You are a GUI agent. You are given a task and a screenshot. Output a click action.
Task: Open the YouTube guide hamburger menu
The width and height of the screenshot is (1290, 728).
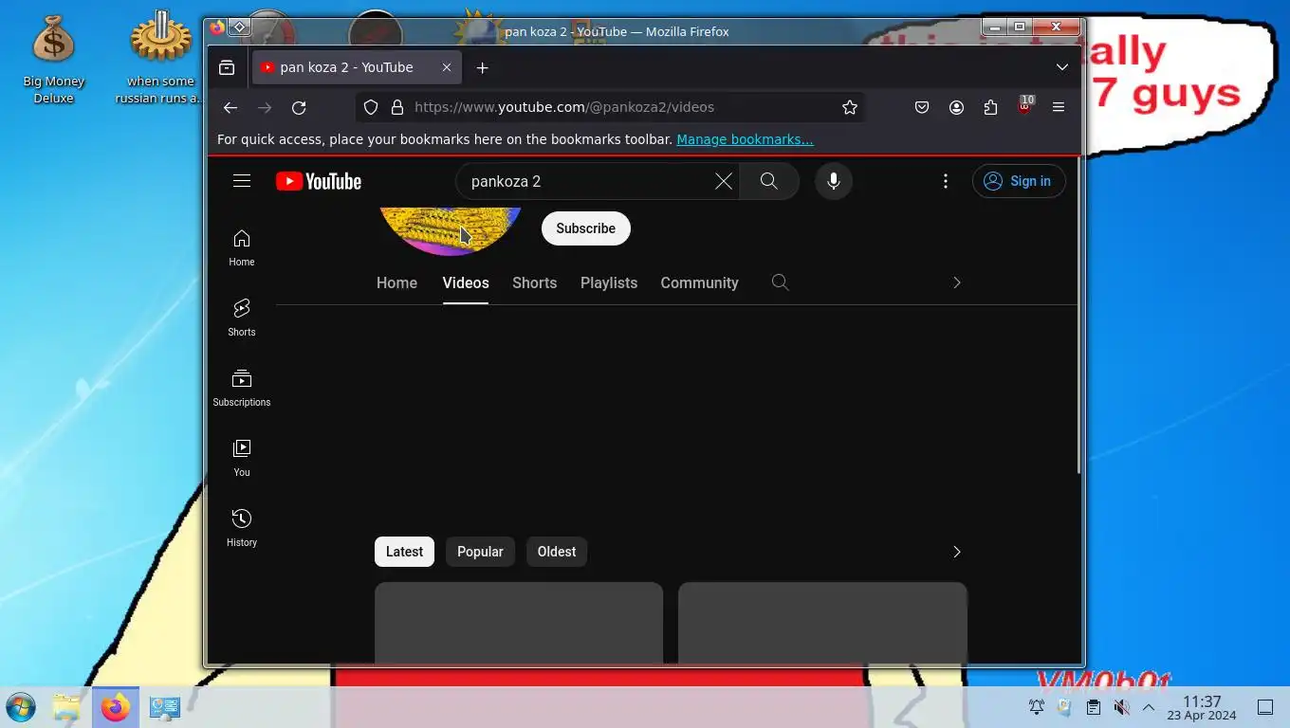(x=242, y=181)
